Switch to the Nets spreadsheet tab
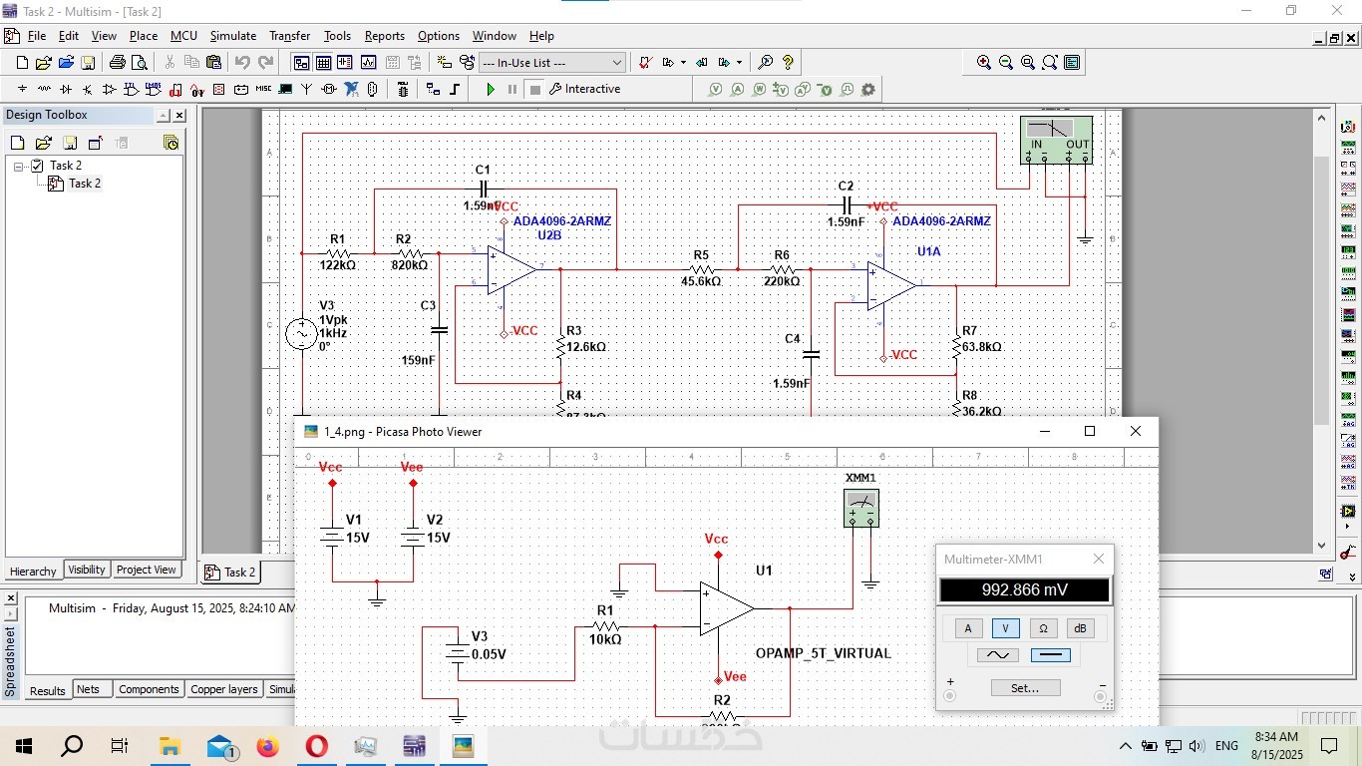The height and width of the screenshot is (766, 1362). click(x=89, y=689)
